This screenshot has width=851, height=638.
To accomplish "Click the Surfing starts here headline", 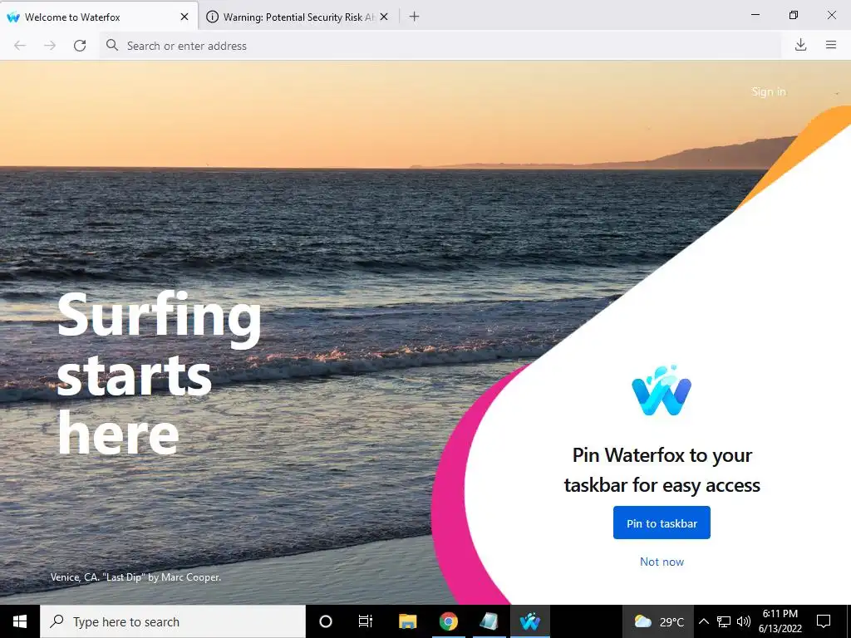I will point(159,373).
